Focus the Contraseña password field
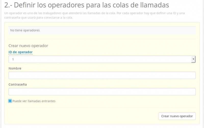Image resolution: width=204 pixels, height=128 pixels. (102, 92)
